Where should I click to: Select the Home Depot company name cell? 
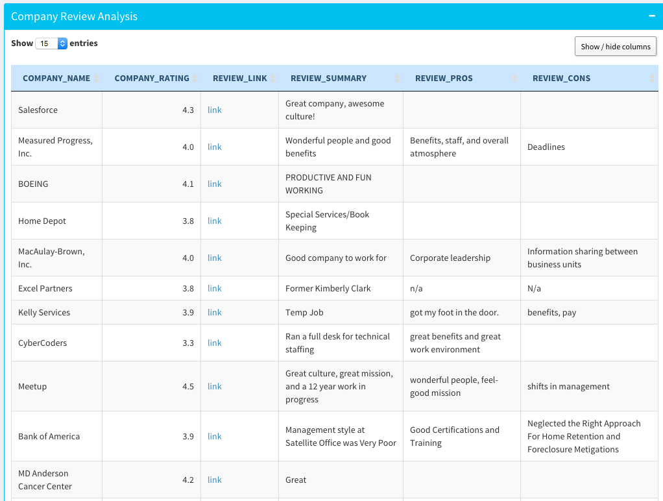[56, 221]
